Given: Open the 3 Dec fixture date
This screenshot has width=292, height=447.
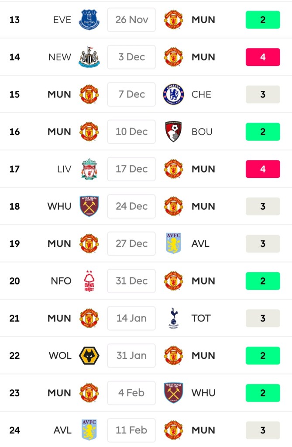Looking at the screenshot, I should [131, 57].
